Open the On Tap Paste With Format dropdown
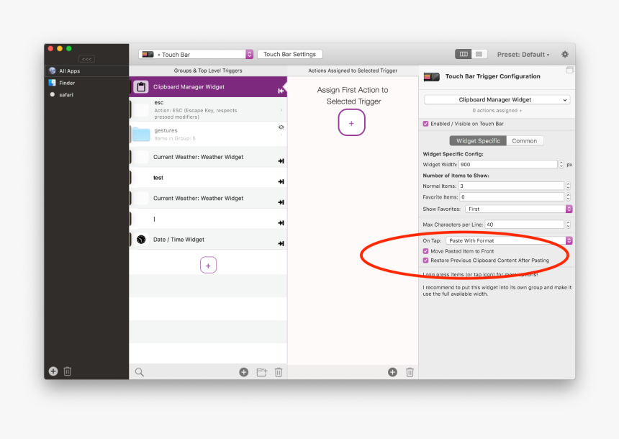 [x=509, y=240]
